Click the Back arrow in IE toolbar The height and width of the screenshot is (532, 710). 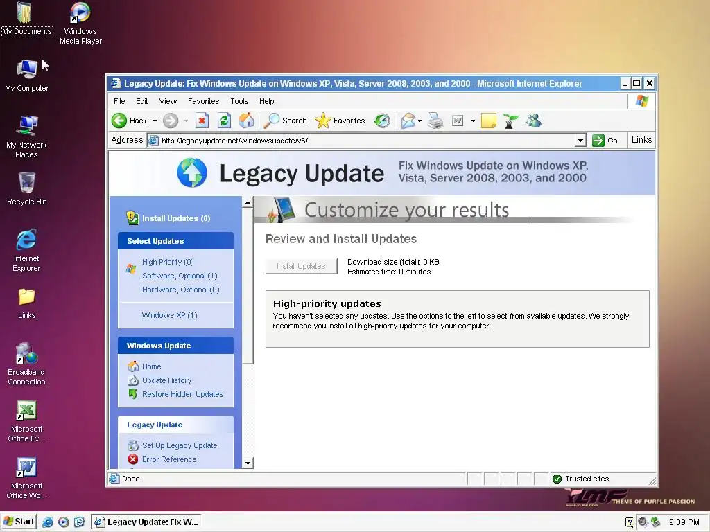[119, 121]
